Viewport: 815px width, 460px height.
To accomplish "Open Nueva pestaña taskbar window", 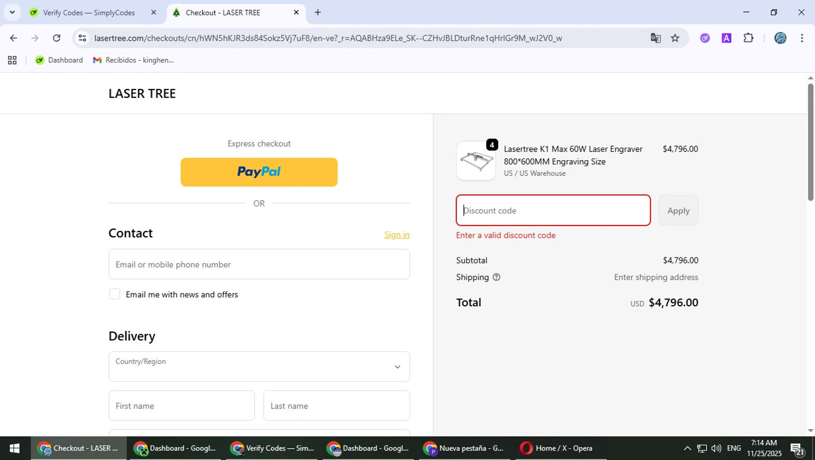I will click(465, 448).
